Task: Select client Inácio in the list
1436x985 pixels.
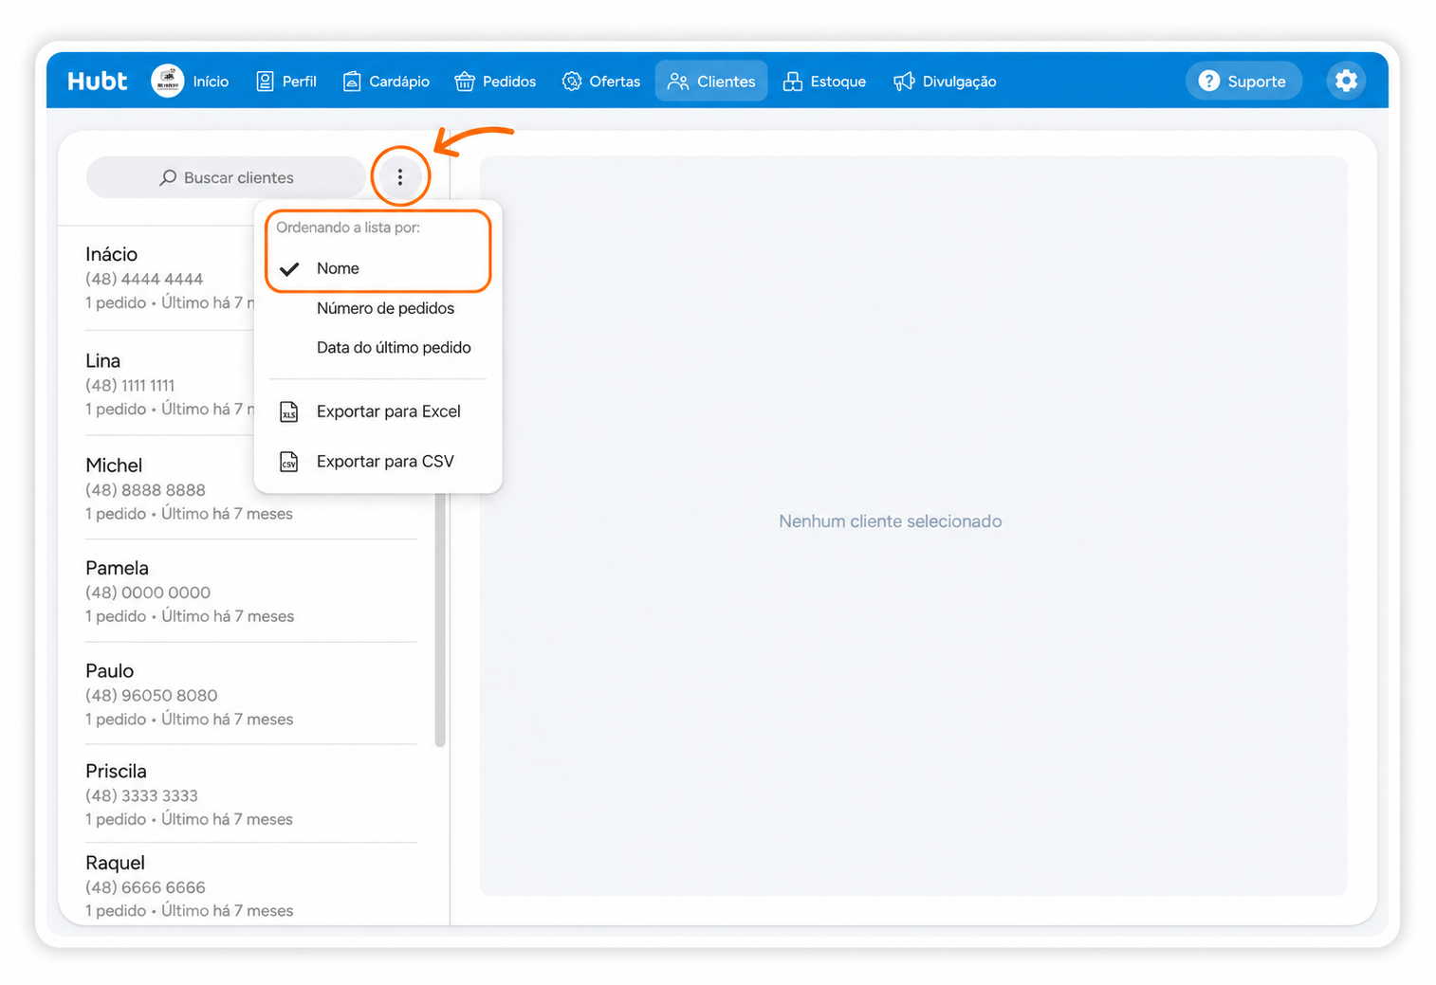Action: coord(169,278)
